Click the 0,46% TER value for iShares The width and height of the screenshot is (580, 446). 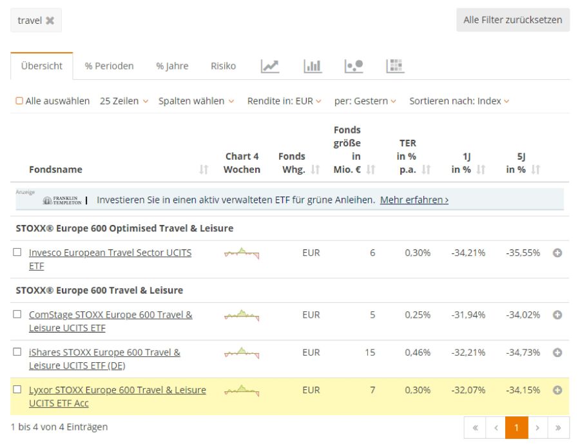point(418,353)
